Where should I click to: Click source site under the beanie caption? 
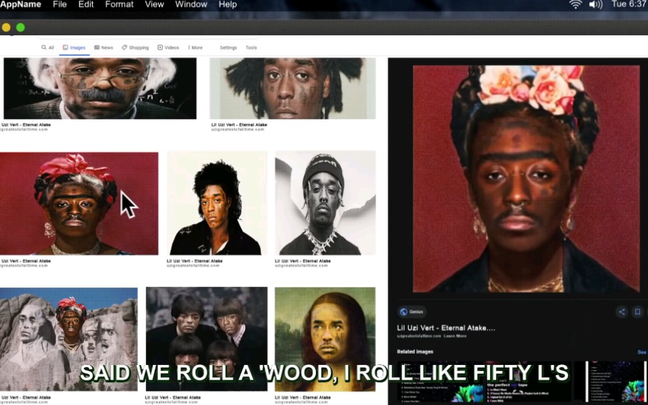click(301, 266)
